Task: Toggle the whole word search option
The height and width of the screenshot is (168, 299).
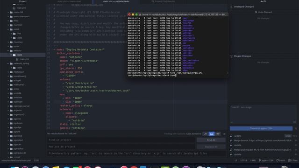Action: pos(218,134)
